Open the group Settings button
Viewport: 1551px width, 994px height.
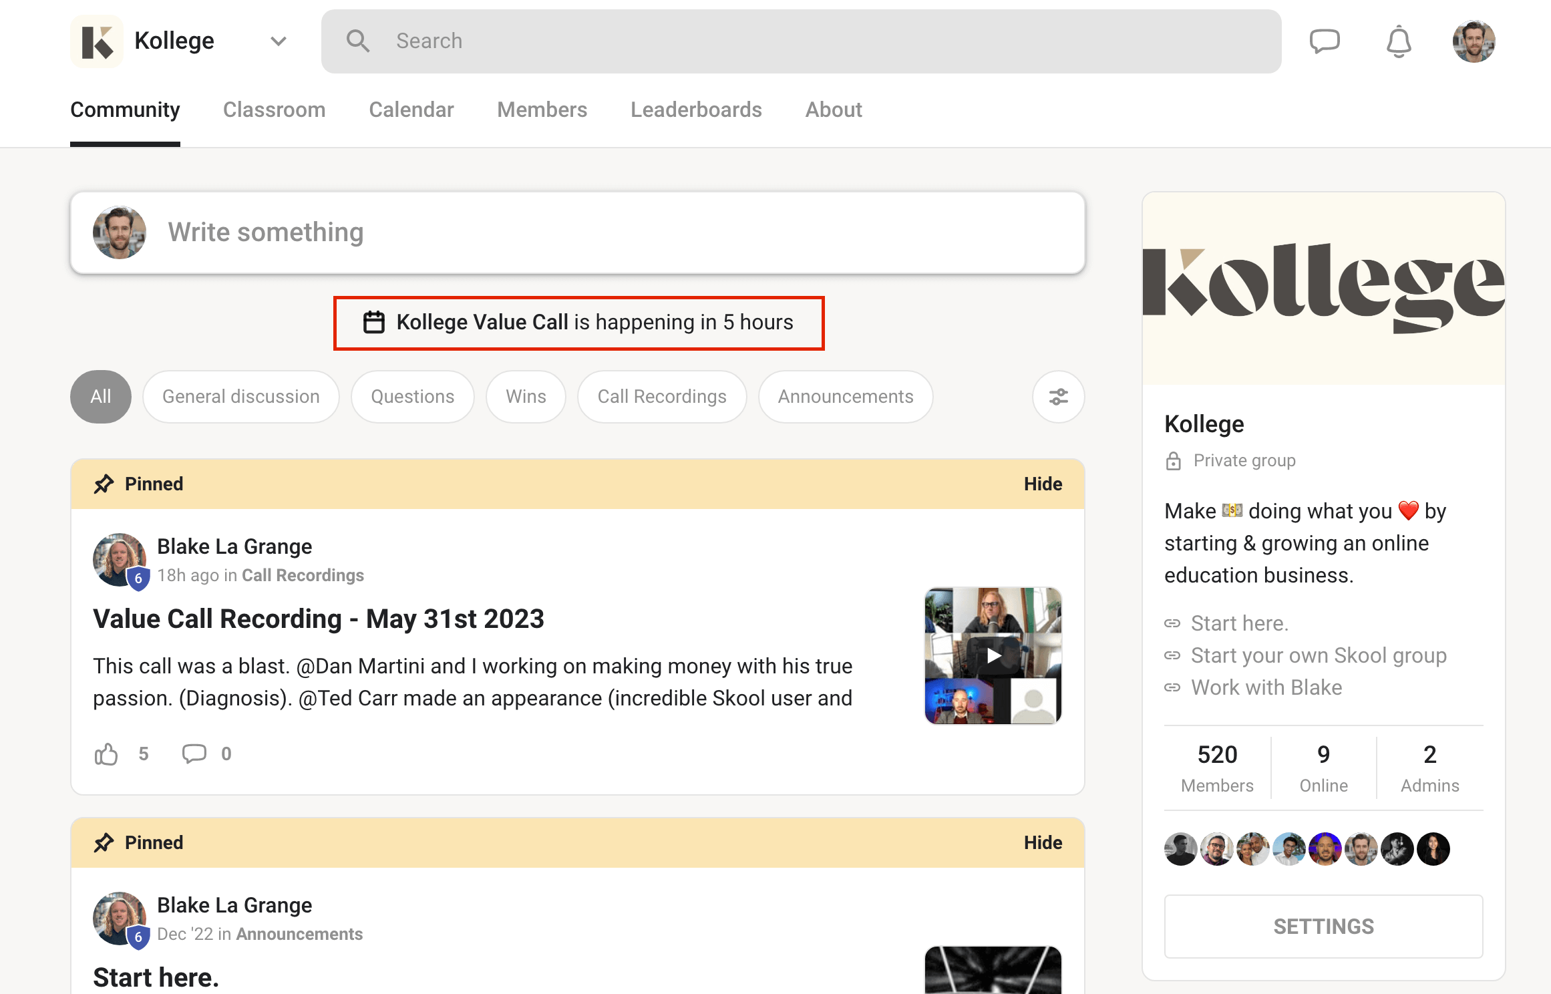pos(1323,926)
